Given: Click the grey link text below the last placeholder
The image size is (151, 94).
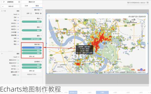Looking at the screenshot, I should tap(32, 74).
